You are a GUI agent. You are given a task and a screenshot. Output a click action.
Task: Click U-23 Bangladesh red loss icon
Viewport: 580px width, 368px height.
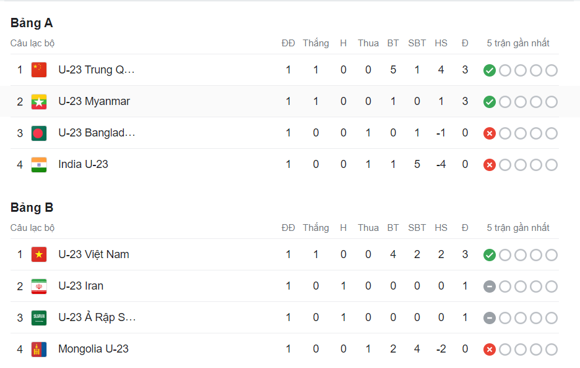[490, 133]
